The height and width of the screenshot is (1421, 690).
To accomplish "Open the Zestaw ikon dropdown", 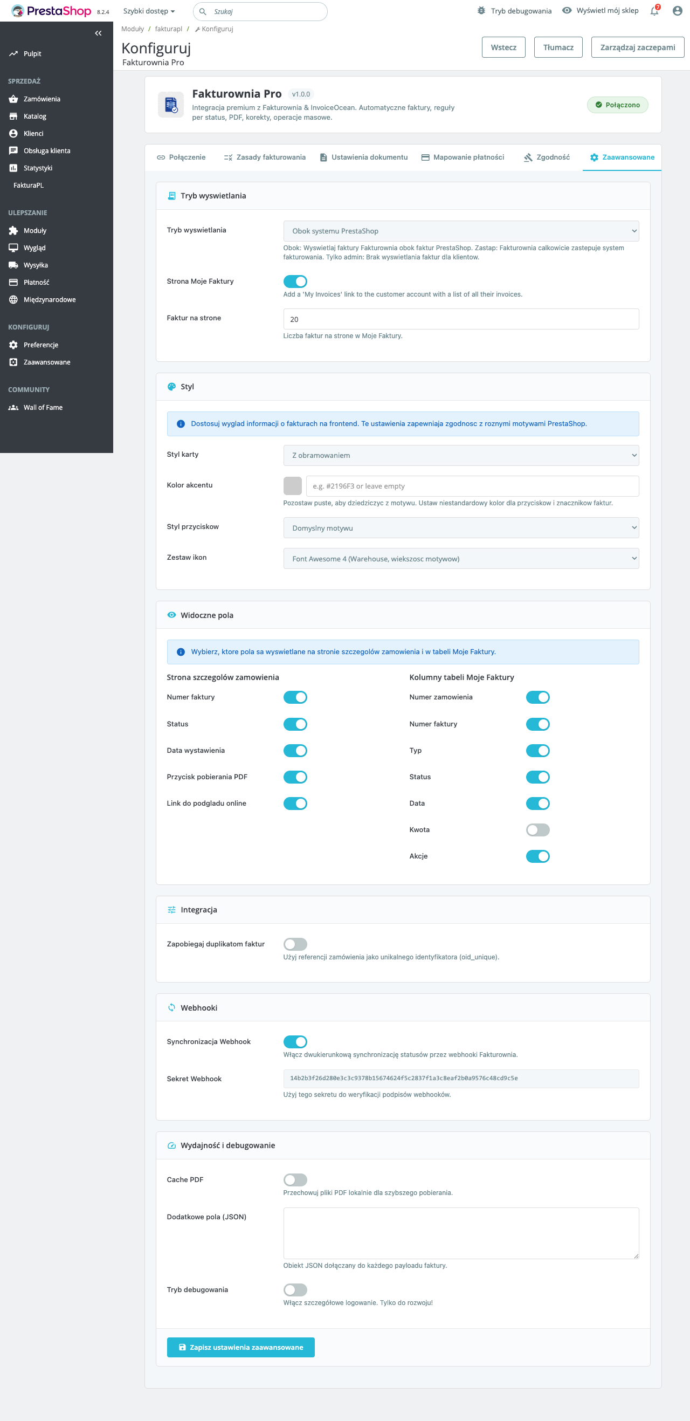I will point(460,558).
